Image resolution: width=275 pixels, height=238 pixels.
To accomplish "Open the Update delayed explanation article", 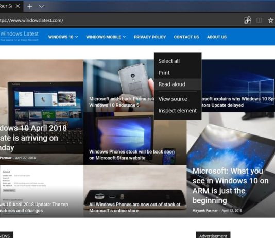I will point(238,102).
